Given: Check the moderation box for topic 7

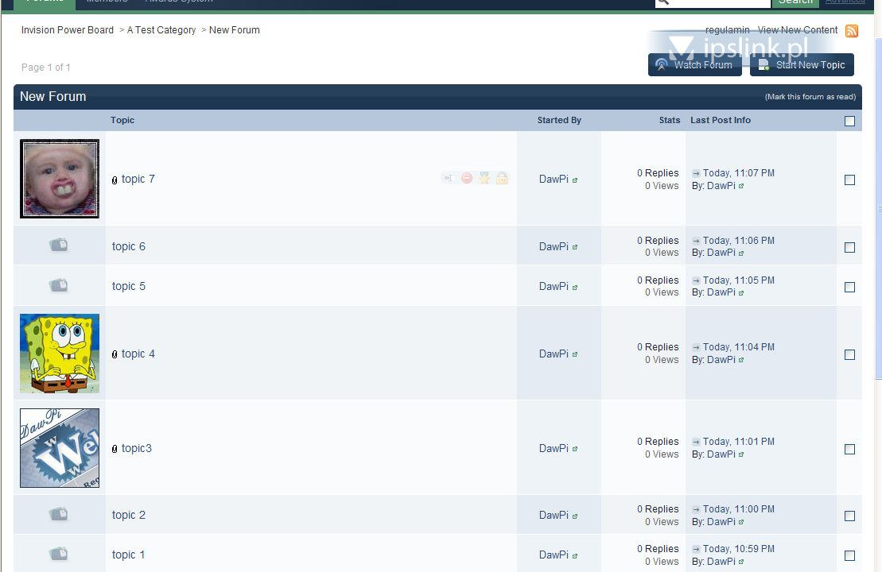Looking at the screenshot, I should [849, 180].
